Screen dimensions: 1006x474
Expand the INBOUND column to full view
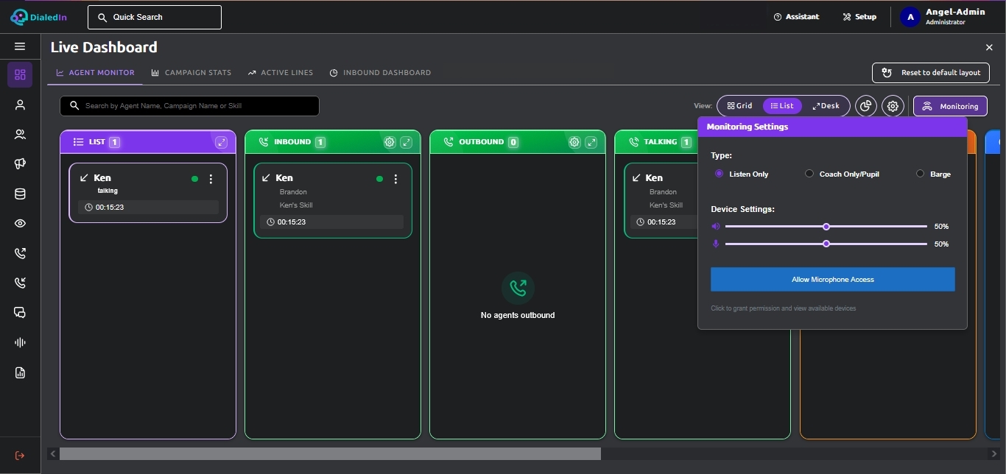pyautogui.click(x=406, y=142)
